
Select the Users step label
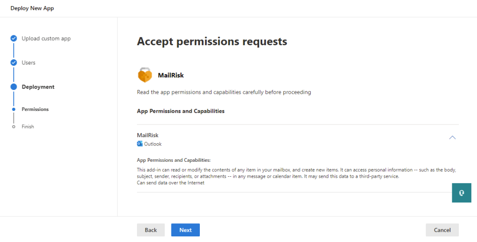click(x=28, y=62)
